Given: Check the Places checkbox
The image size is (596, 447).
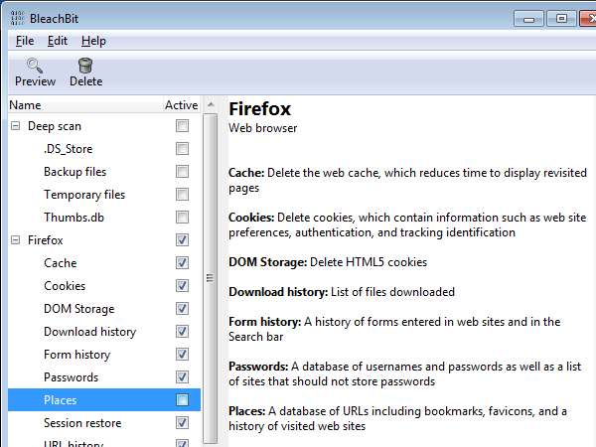Looking at the screenshot, I should (x=182, y=400).
